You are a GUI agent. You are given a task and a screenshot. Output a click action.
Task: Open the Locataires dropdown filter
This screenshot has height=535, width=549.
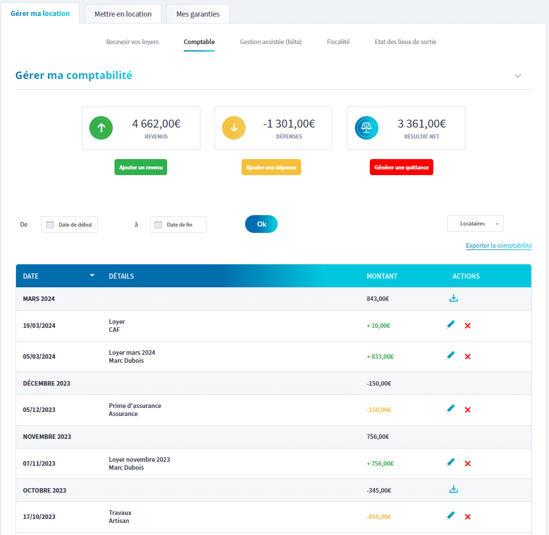pos(475,224)
